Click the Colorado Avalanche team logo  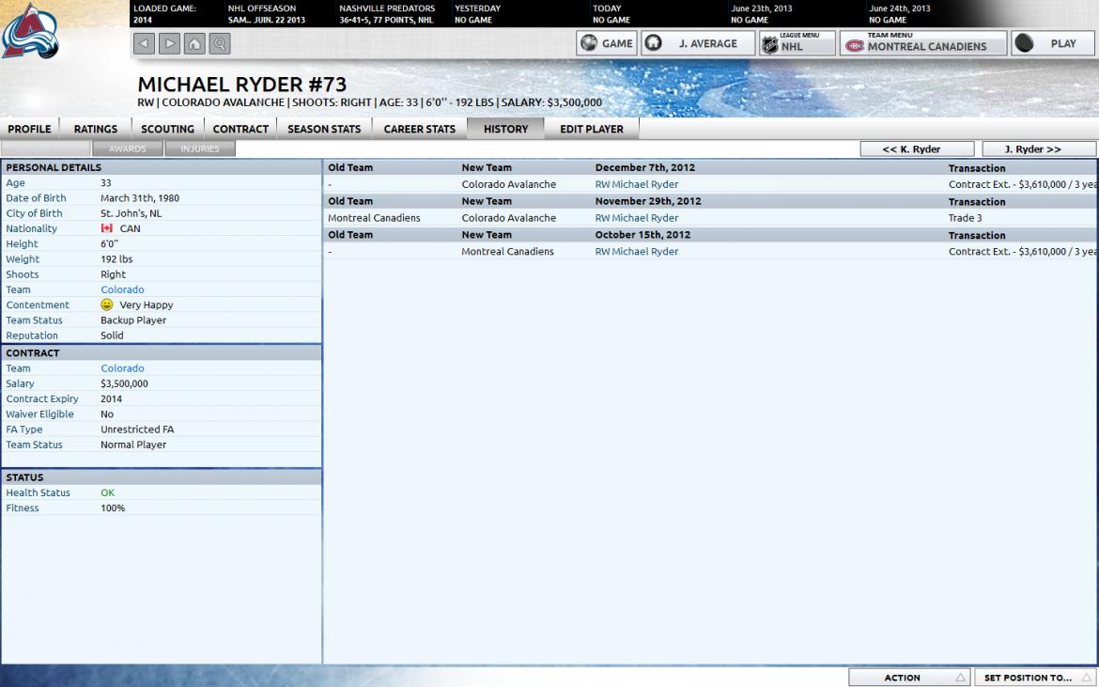point(30,33)
